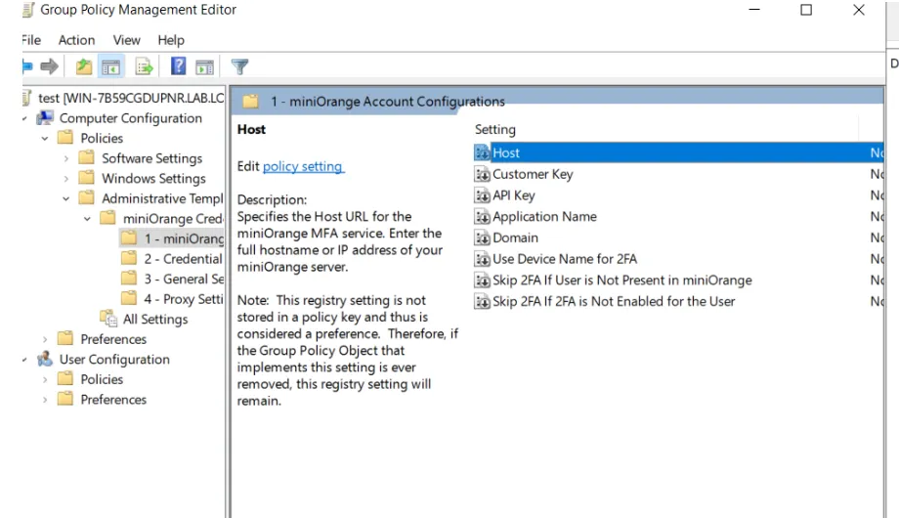Click the 3 - General Settings folder icon
The image size is (899, 518).
pyautogui.click(x=129, y=279)
